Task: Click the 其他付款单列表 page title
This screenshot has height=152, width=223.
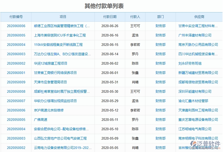Action: point(111,5)
